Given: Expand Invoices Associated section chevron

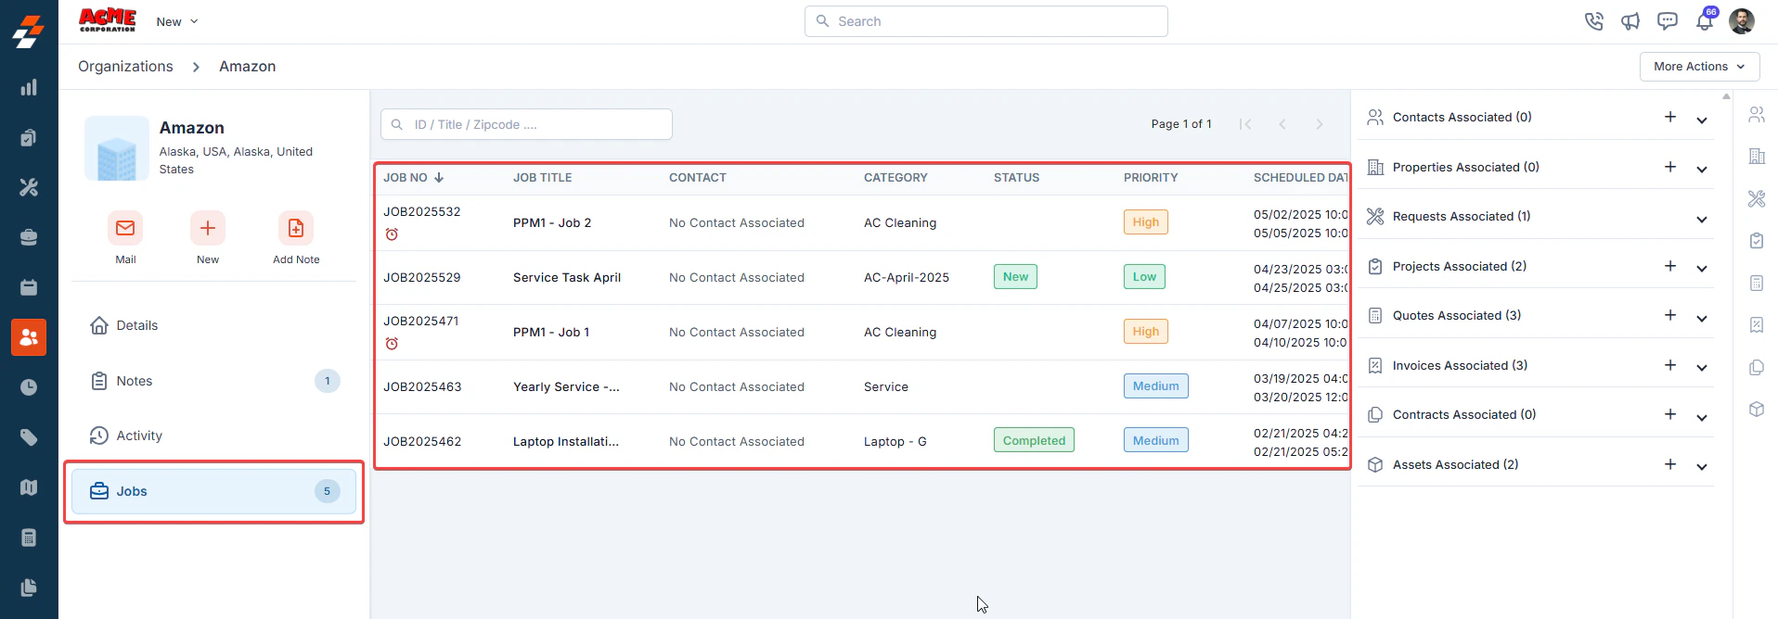Looking at the screenshot, I should (1702, 368).
